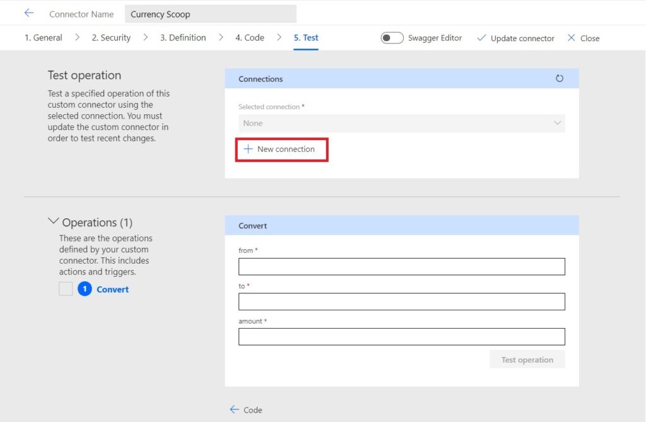646x422 pixels.
Task: Click the blue operation count badge
Action: (84, 289)
